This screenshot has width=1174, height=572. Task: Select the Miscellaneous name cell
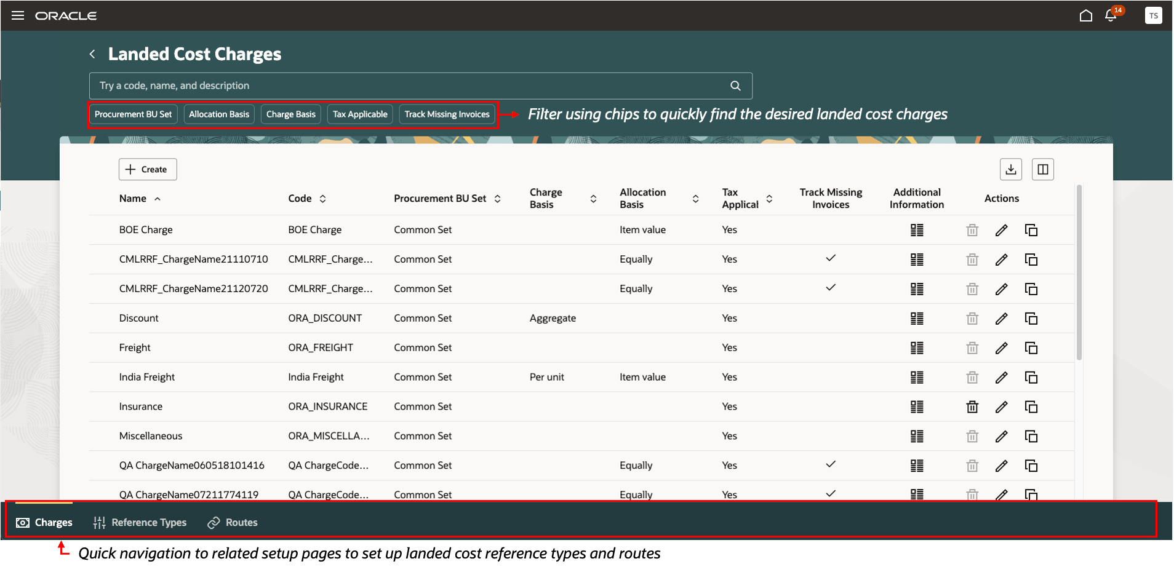tap(151, 436)
